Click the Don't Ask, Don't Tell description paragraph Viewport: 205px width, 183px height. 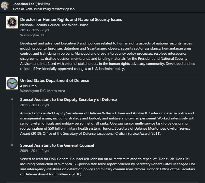pyautogui.click(x=108, y=166)
